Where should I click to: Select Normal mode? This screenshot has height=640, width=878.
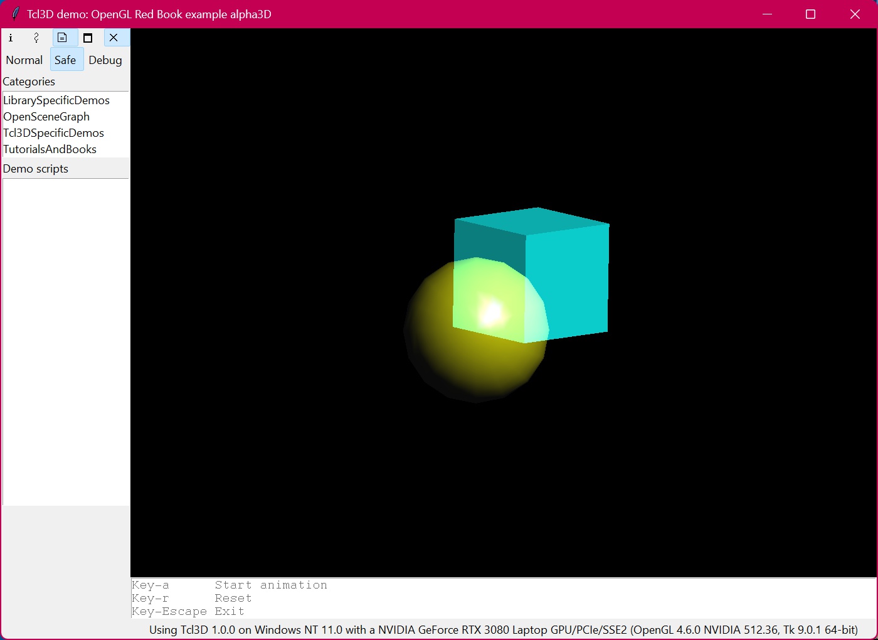(24, 60)
